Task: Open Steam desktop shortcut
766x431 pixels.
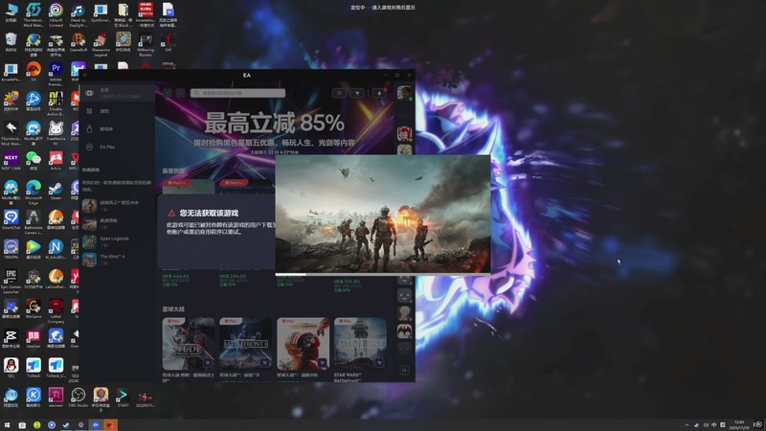Action: point(56,191)
